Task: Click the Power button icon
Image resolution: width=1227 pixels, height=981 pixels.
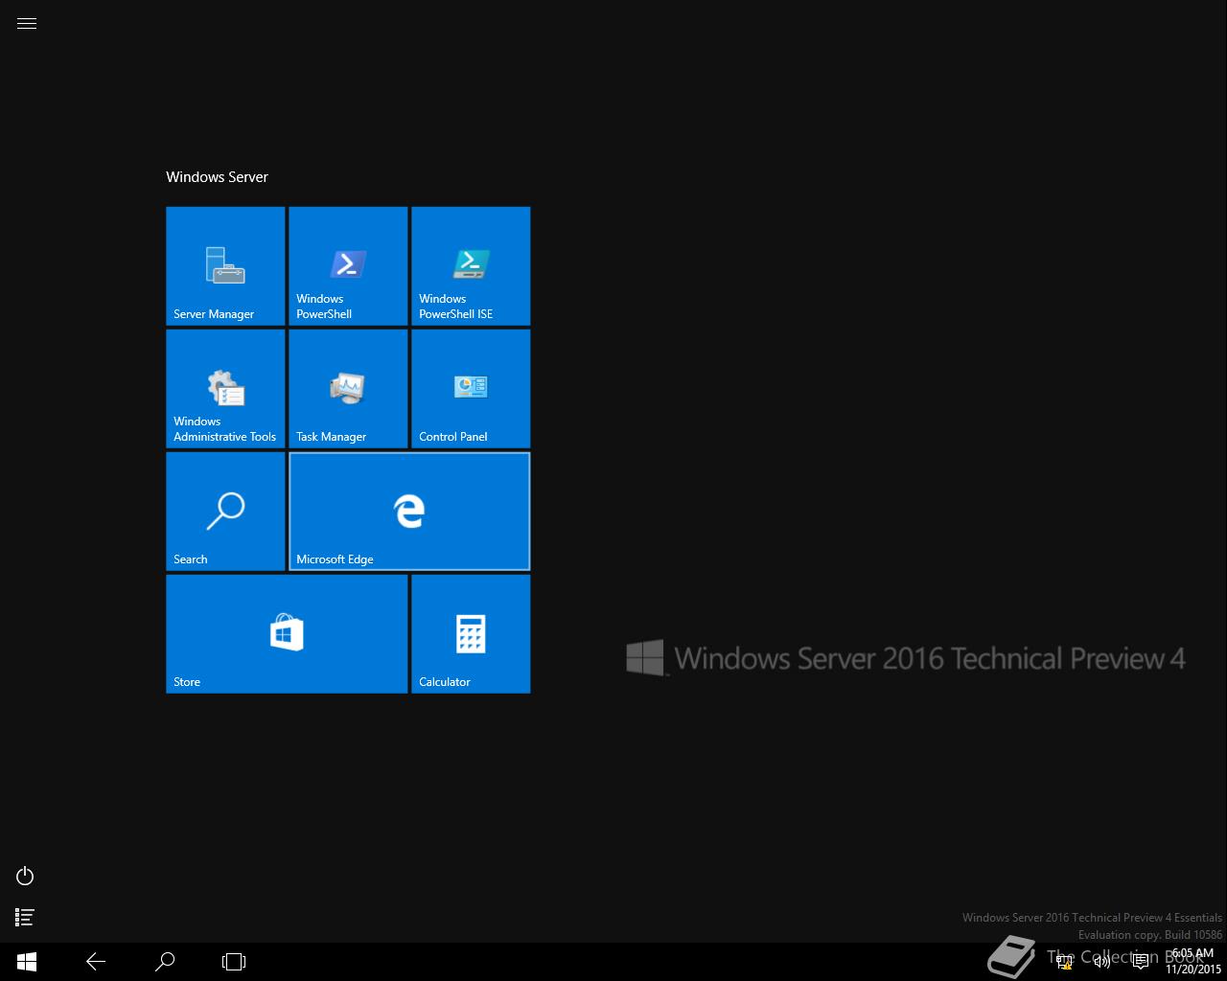Action: pyautogui.click(x=26, y=876)
